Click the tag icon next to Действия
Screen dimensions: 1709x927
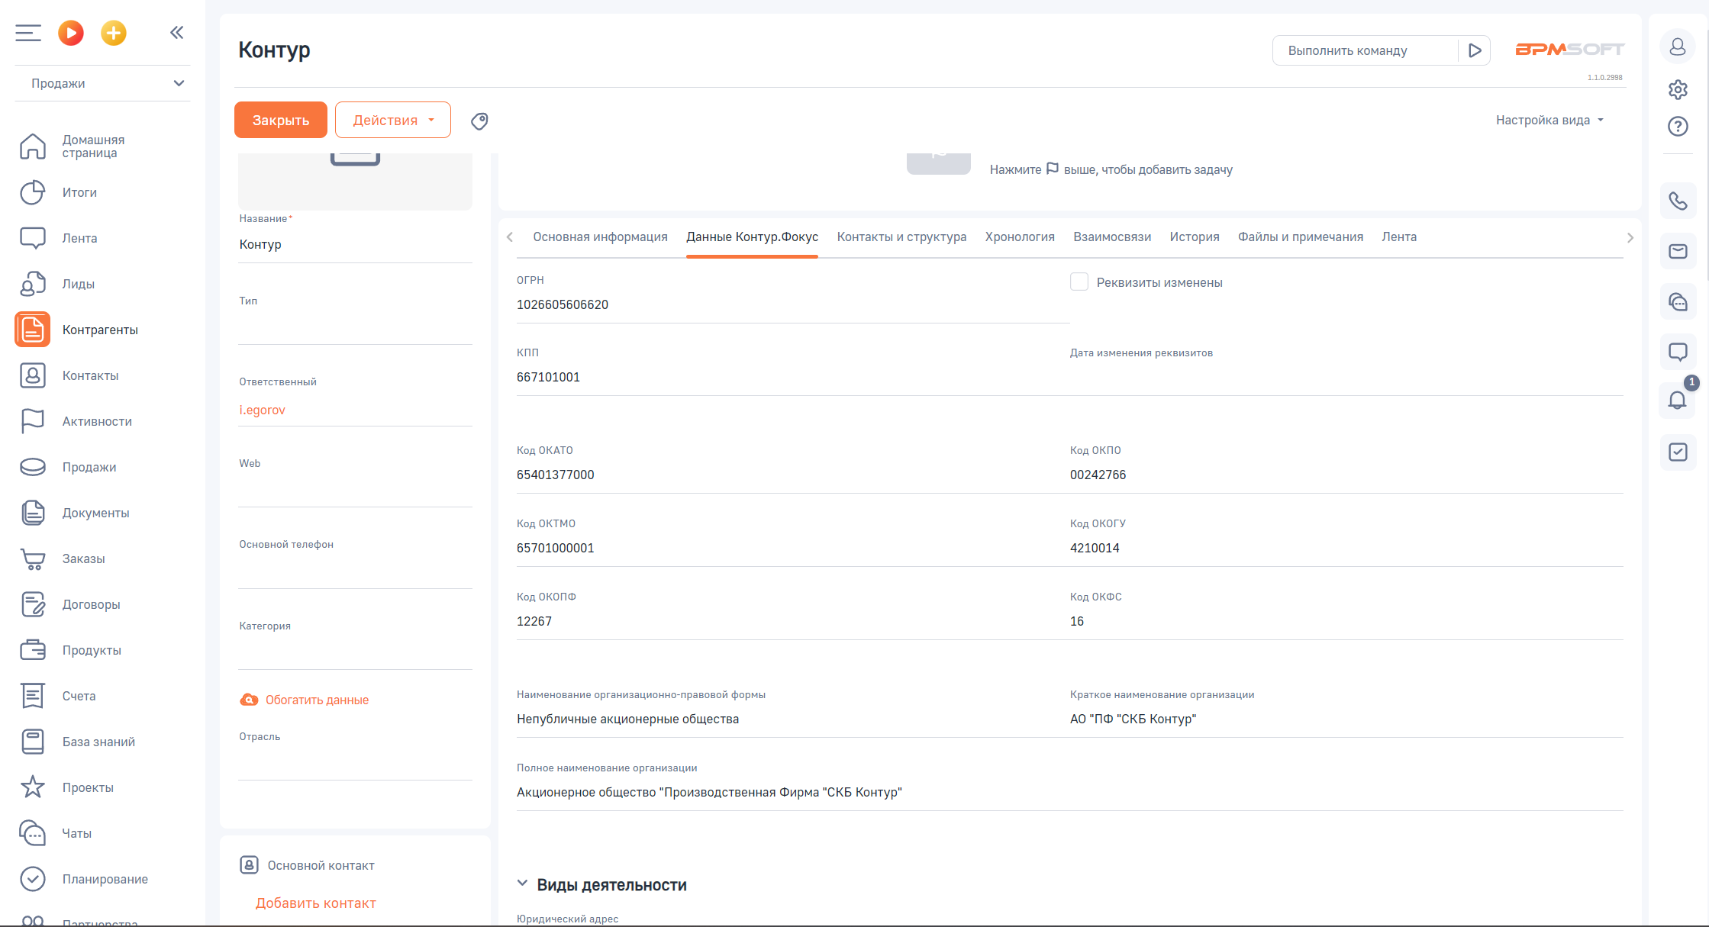point(479,121)
